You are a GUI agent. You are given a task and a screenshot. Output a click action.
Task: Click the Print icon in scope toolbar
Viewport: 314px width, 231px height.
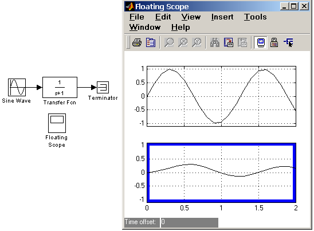(x=137, y=42)
